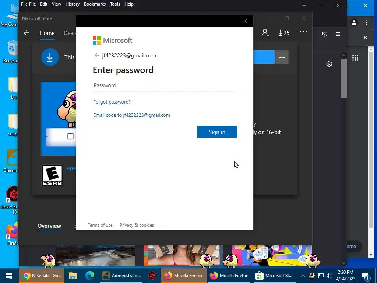Open the Tools menu in Firefox
The height and width of the screenshot is (283, 377).
click(x=115, y=4)
